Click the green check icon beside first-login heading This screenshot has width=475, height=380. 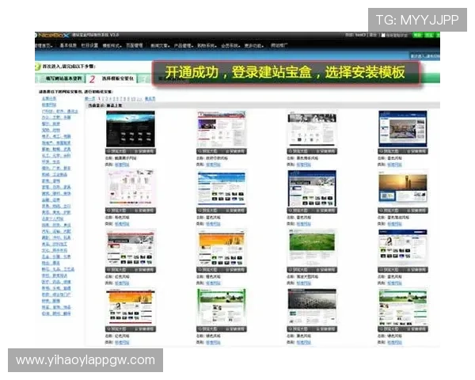coord(37,66)
